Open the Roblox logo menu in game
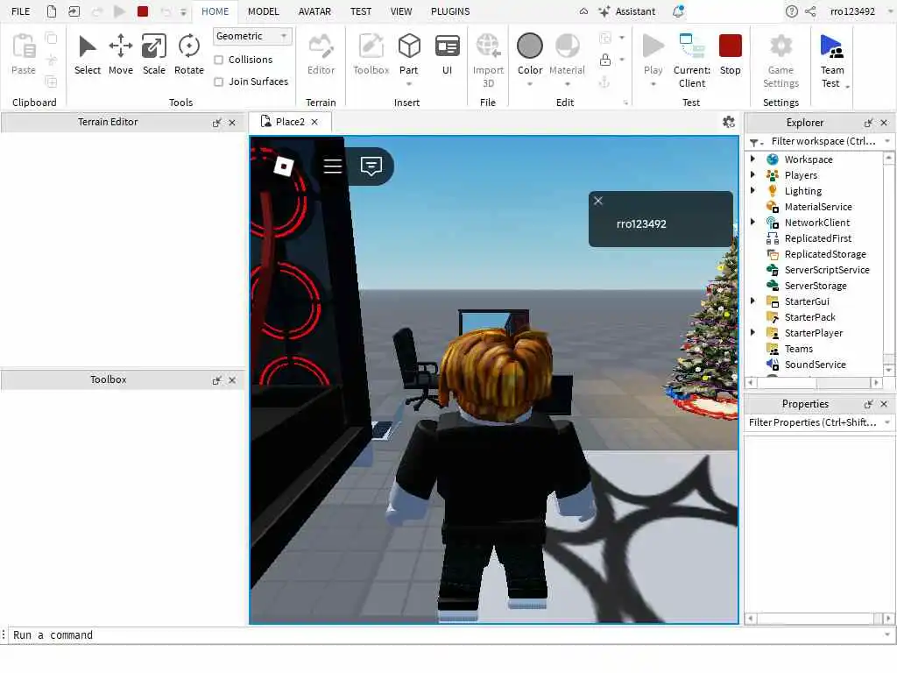Screen dimensions: 897x673 click(284, 166)
